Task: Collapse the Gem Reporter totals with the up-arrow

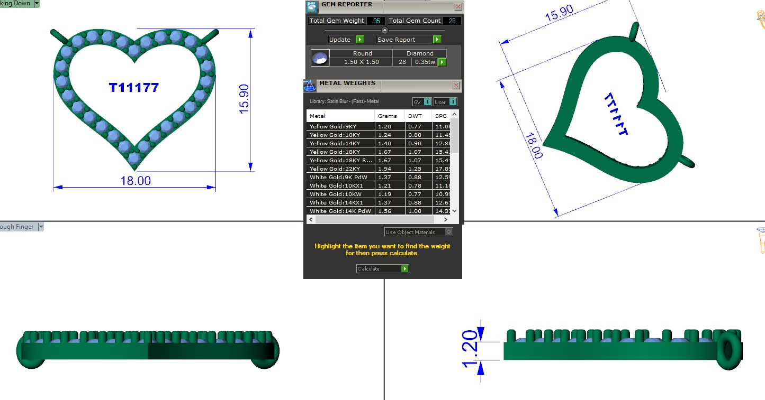Action: (385, 30)
